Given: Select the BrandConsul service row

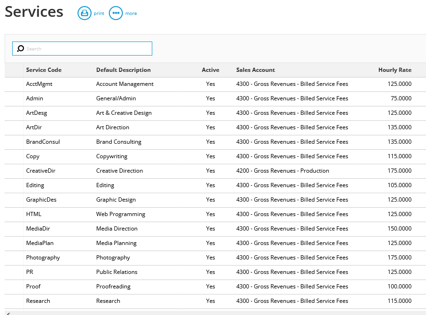Looking at the screenshot, I should click(215, 142).
